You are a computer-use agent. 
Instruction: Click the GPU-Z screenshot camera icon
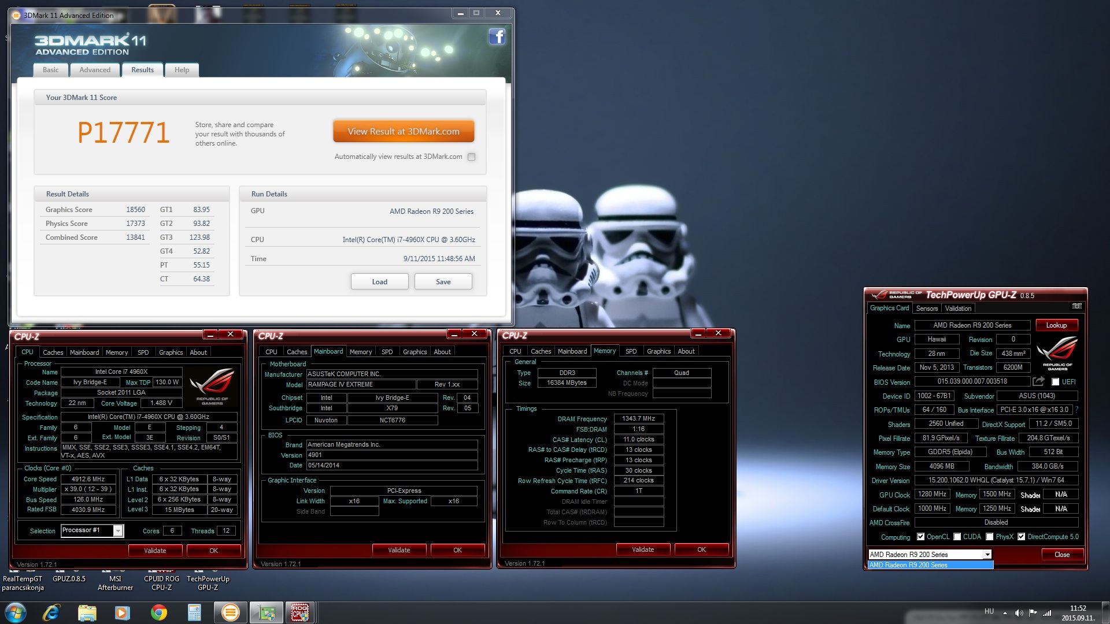1076,306
